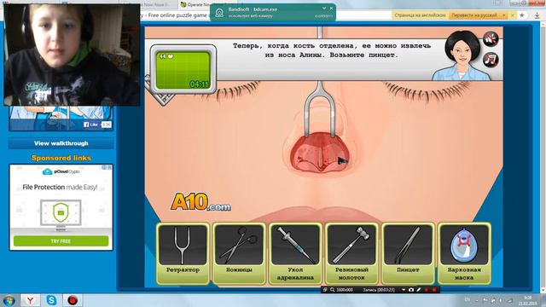The image size is (546, 307).
Task: Click the taskbar clock and date
Action: [528, 300]
